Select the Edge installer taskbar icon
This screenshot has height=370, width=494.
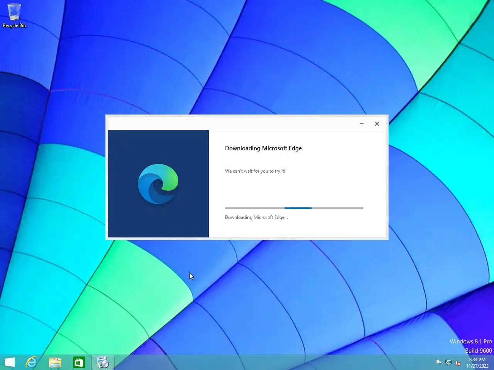coord(103,362)
